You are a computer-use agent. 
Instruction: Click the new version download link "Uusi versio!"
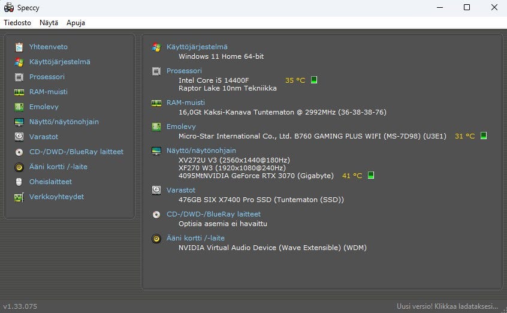coord(448,306)
